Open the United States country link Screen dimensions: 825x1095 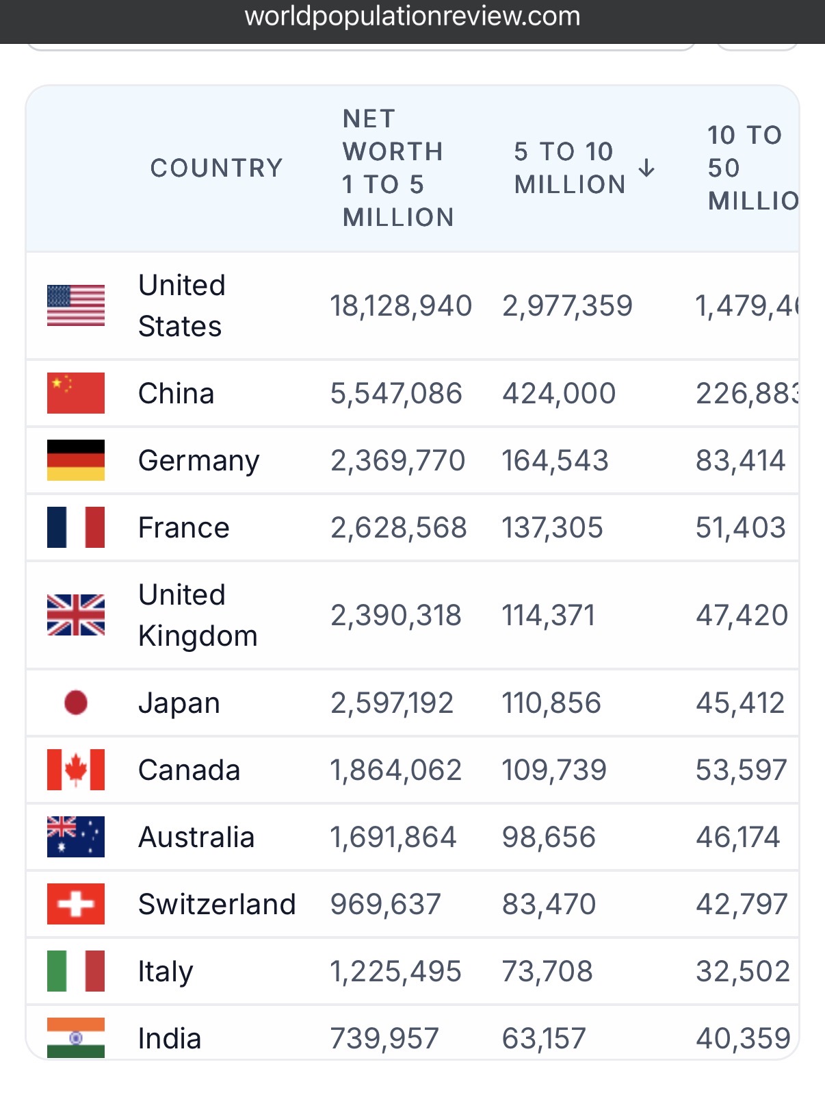[x=182, y=305]
